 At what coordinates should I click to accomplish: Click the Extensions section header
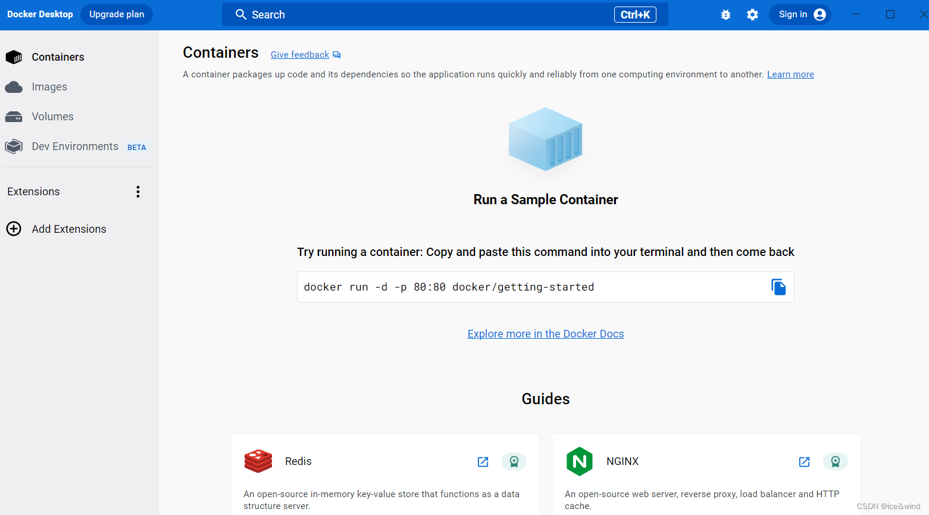(x=33, y=192)
